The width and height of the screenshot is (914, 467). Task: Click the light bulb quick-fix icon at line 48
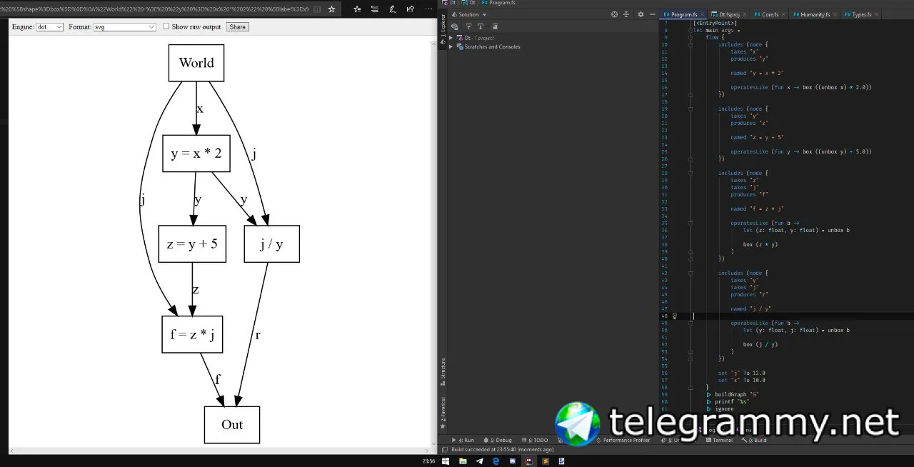pos(675,316)
